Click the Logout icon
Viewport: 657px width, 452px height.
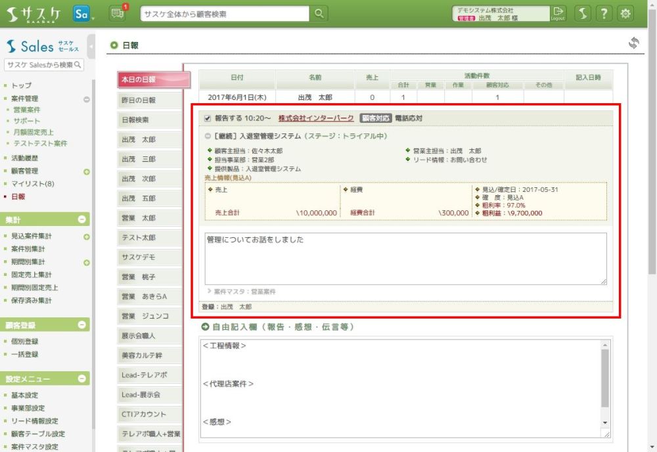pos(558,13)
